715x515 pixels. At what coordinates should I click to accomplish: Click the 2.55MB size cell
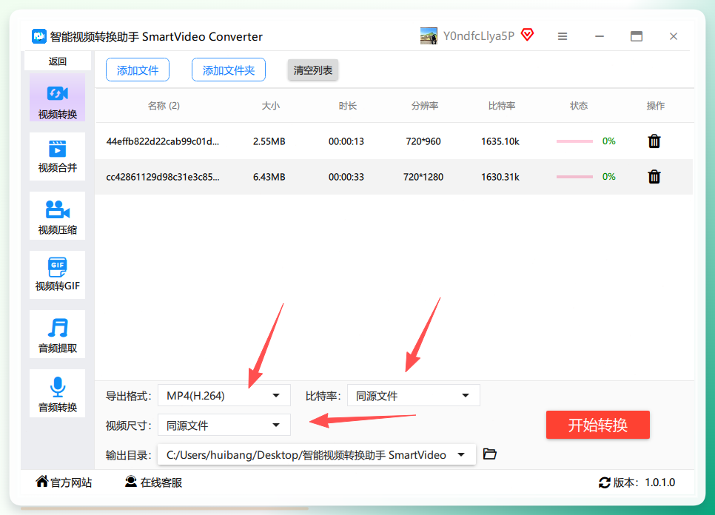269,141
